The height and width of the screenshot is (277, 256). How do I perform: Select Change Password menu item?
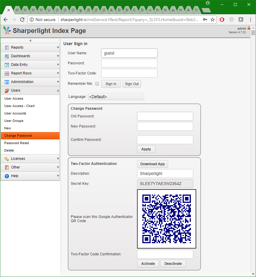(30, 136)
